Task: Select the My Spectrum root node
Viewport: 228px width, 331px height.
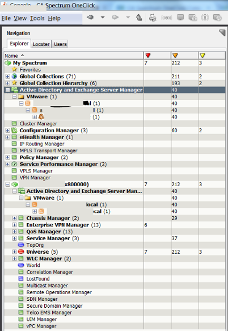Action: [30, 63]
